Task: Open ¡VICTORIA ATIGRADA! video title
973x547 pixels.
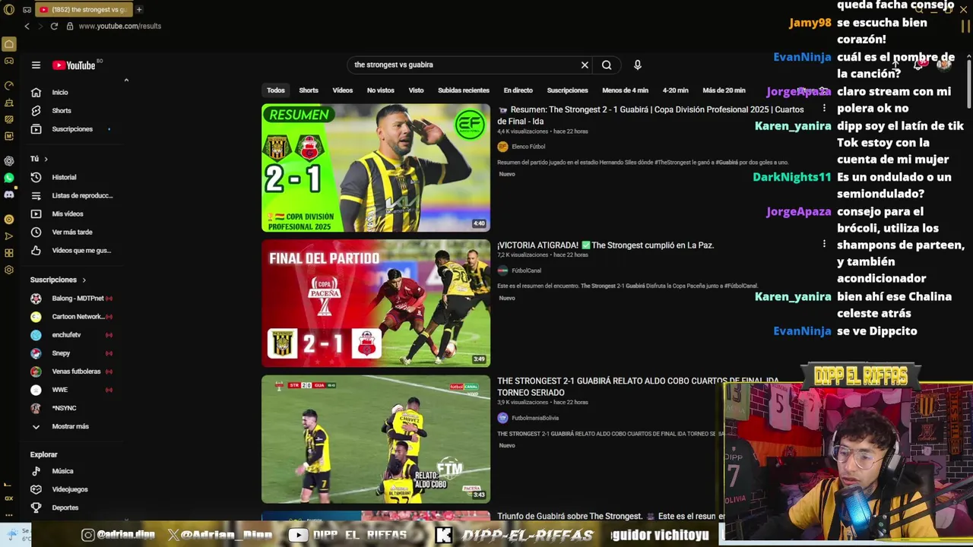Action: click(605, 245)
